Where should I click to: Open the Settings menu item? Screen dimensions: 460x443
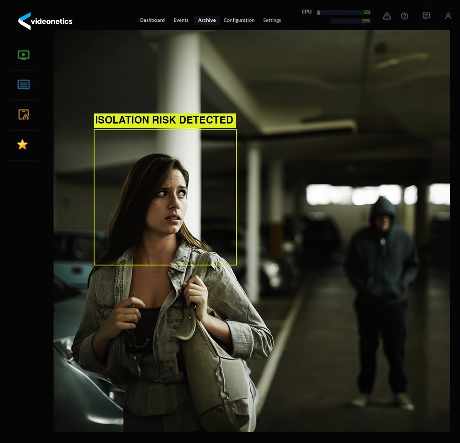(x=272, y=20)
